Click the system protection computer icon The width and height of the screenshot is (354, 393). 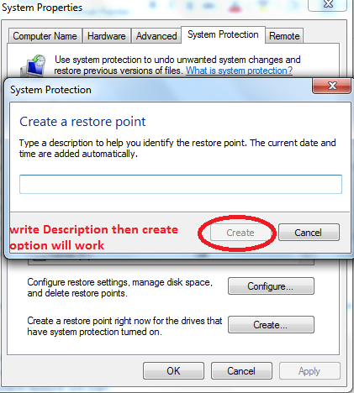pos(33,65)
